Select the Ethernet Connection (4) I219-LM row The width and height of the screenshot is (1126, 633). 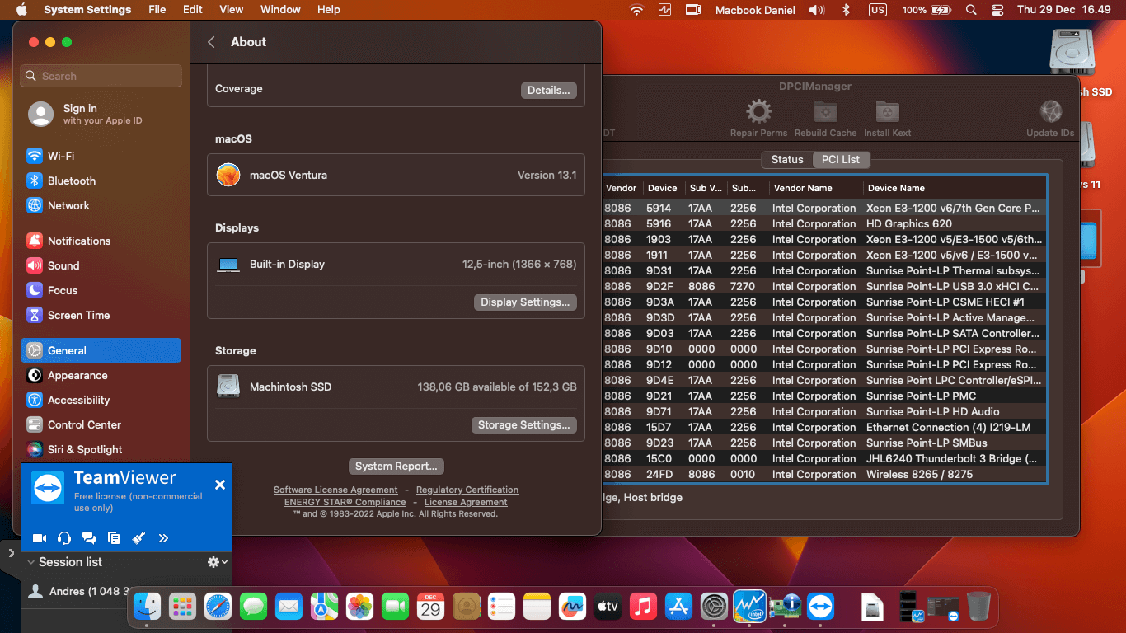[x=823, y=427]
